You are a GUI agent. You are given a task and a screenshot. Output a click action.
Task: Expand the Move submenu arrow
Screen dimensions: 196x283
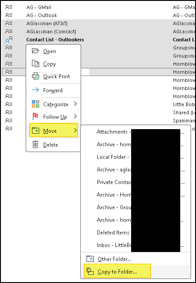pos(75,130)
